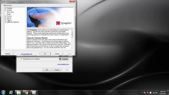Expand the Application Gestures tree node
The image size is (169, 95).
pyautogui.click(x=5, y=22)
